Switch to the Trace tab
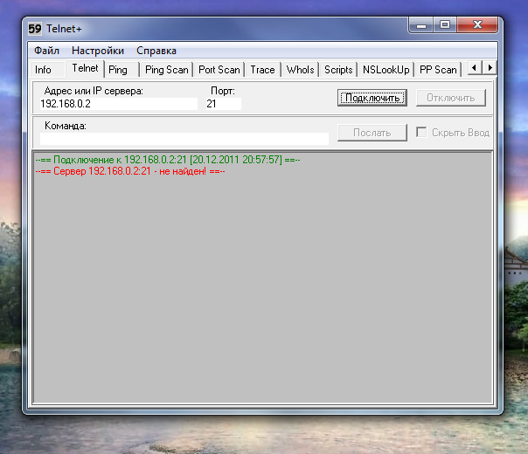This screenshot has width=528, height=454. pyautogui.click(x=262, y=70)
